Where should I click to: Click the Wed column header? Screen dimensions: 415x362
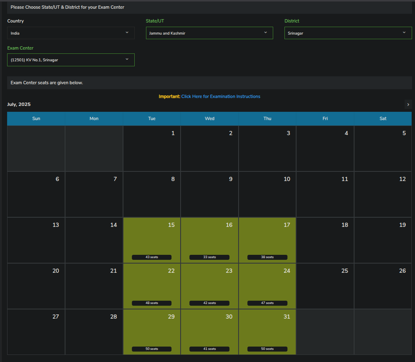click(209, 118)
